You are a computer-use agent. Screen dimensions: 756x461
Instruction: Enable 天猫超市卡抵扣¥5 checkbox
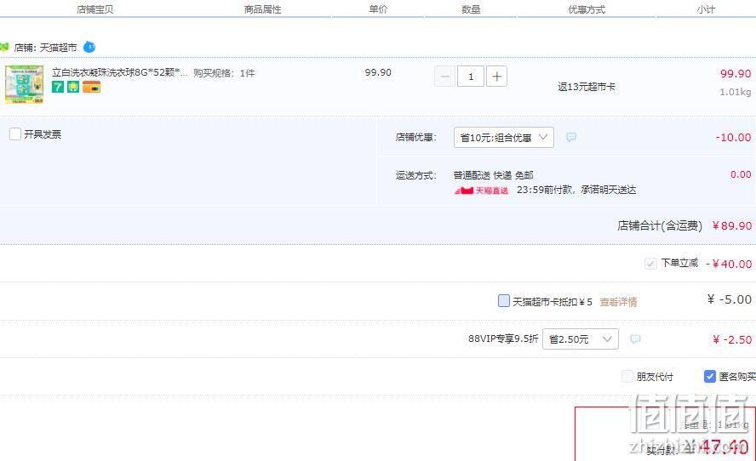(x=503, y=301)
